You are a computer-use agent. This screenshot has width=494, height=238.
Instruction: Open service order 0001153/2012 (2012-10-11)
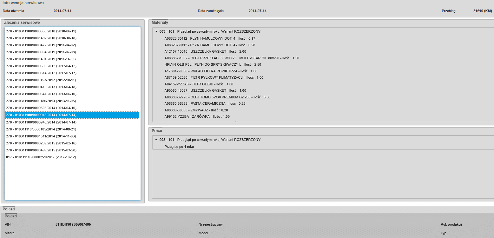[72, 80]
